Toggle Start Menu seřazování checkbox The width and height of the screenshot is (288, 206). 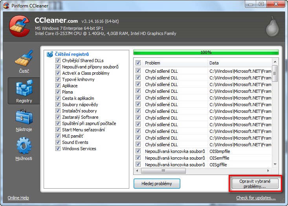tap(58, 130)
